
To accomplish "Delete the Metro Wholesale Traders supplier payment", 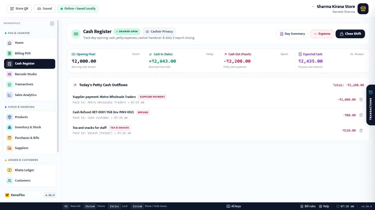I will coord(361,100).
